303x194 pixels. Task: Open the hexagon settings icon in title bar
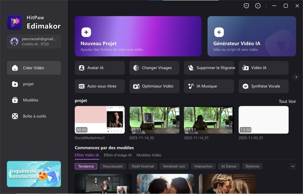pos(258,6)
